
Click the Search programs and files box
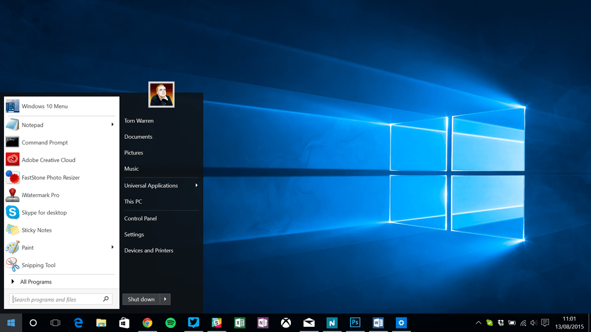(x=56, y=299)
